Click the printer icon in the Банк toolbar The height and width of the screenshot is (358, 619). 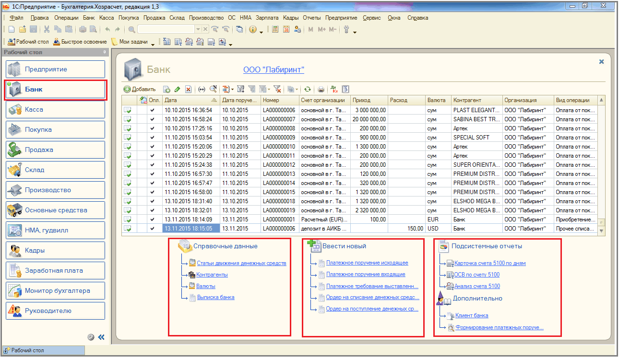pos(321,89)
